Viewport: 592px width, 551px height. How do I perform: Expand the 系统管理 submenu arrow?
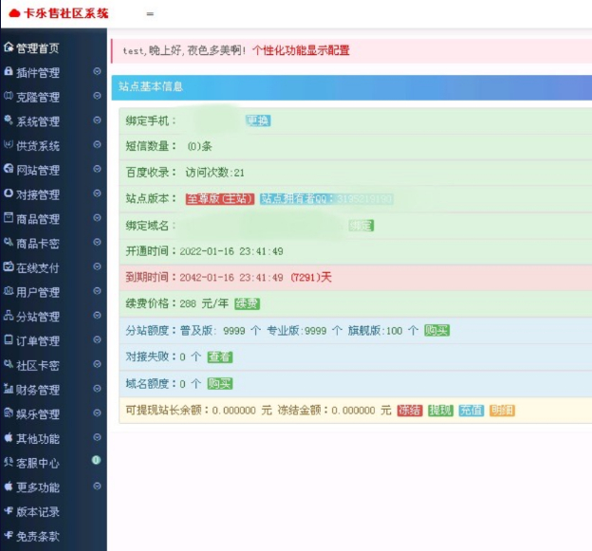(x=97, y=120)
